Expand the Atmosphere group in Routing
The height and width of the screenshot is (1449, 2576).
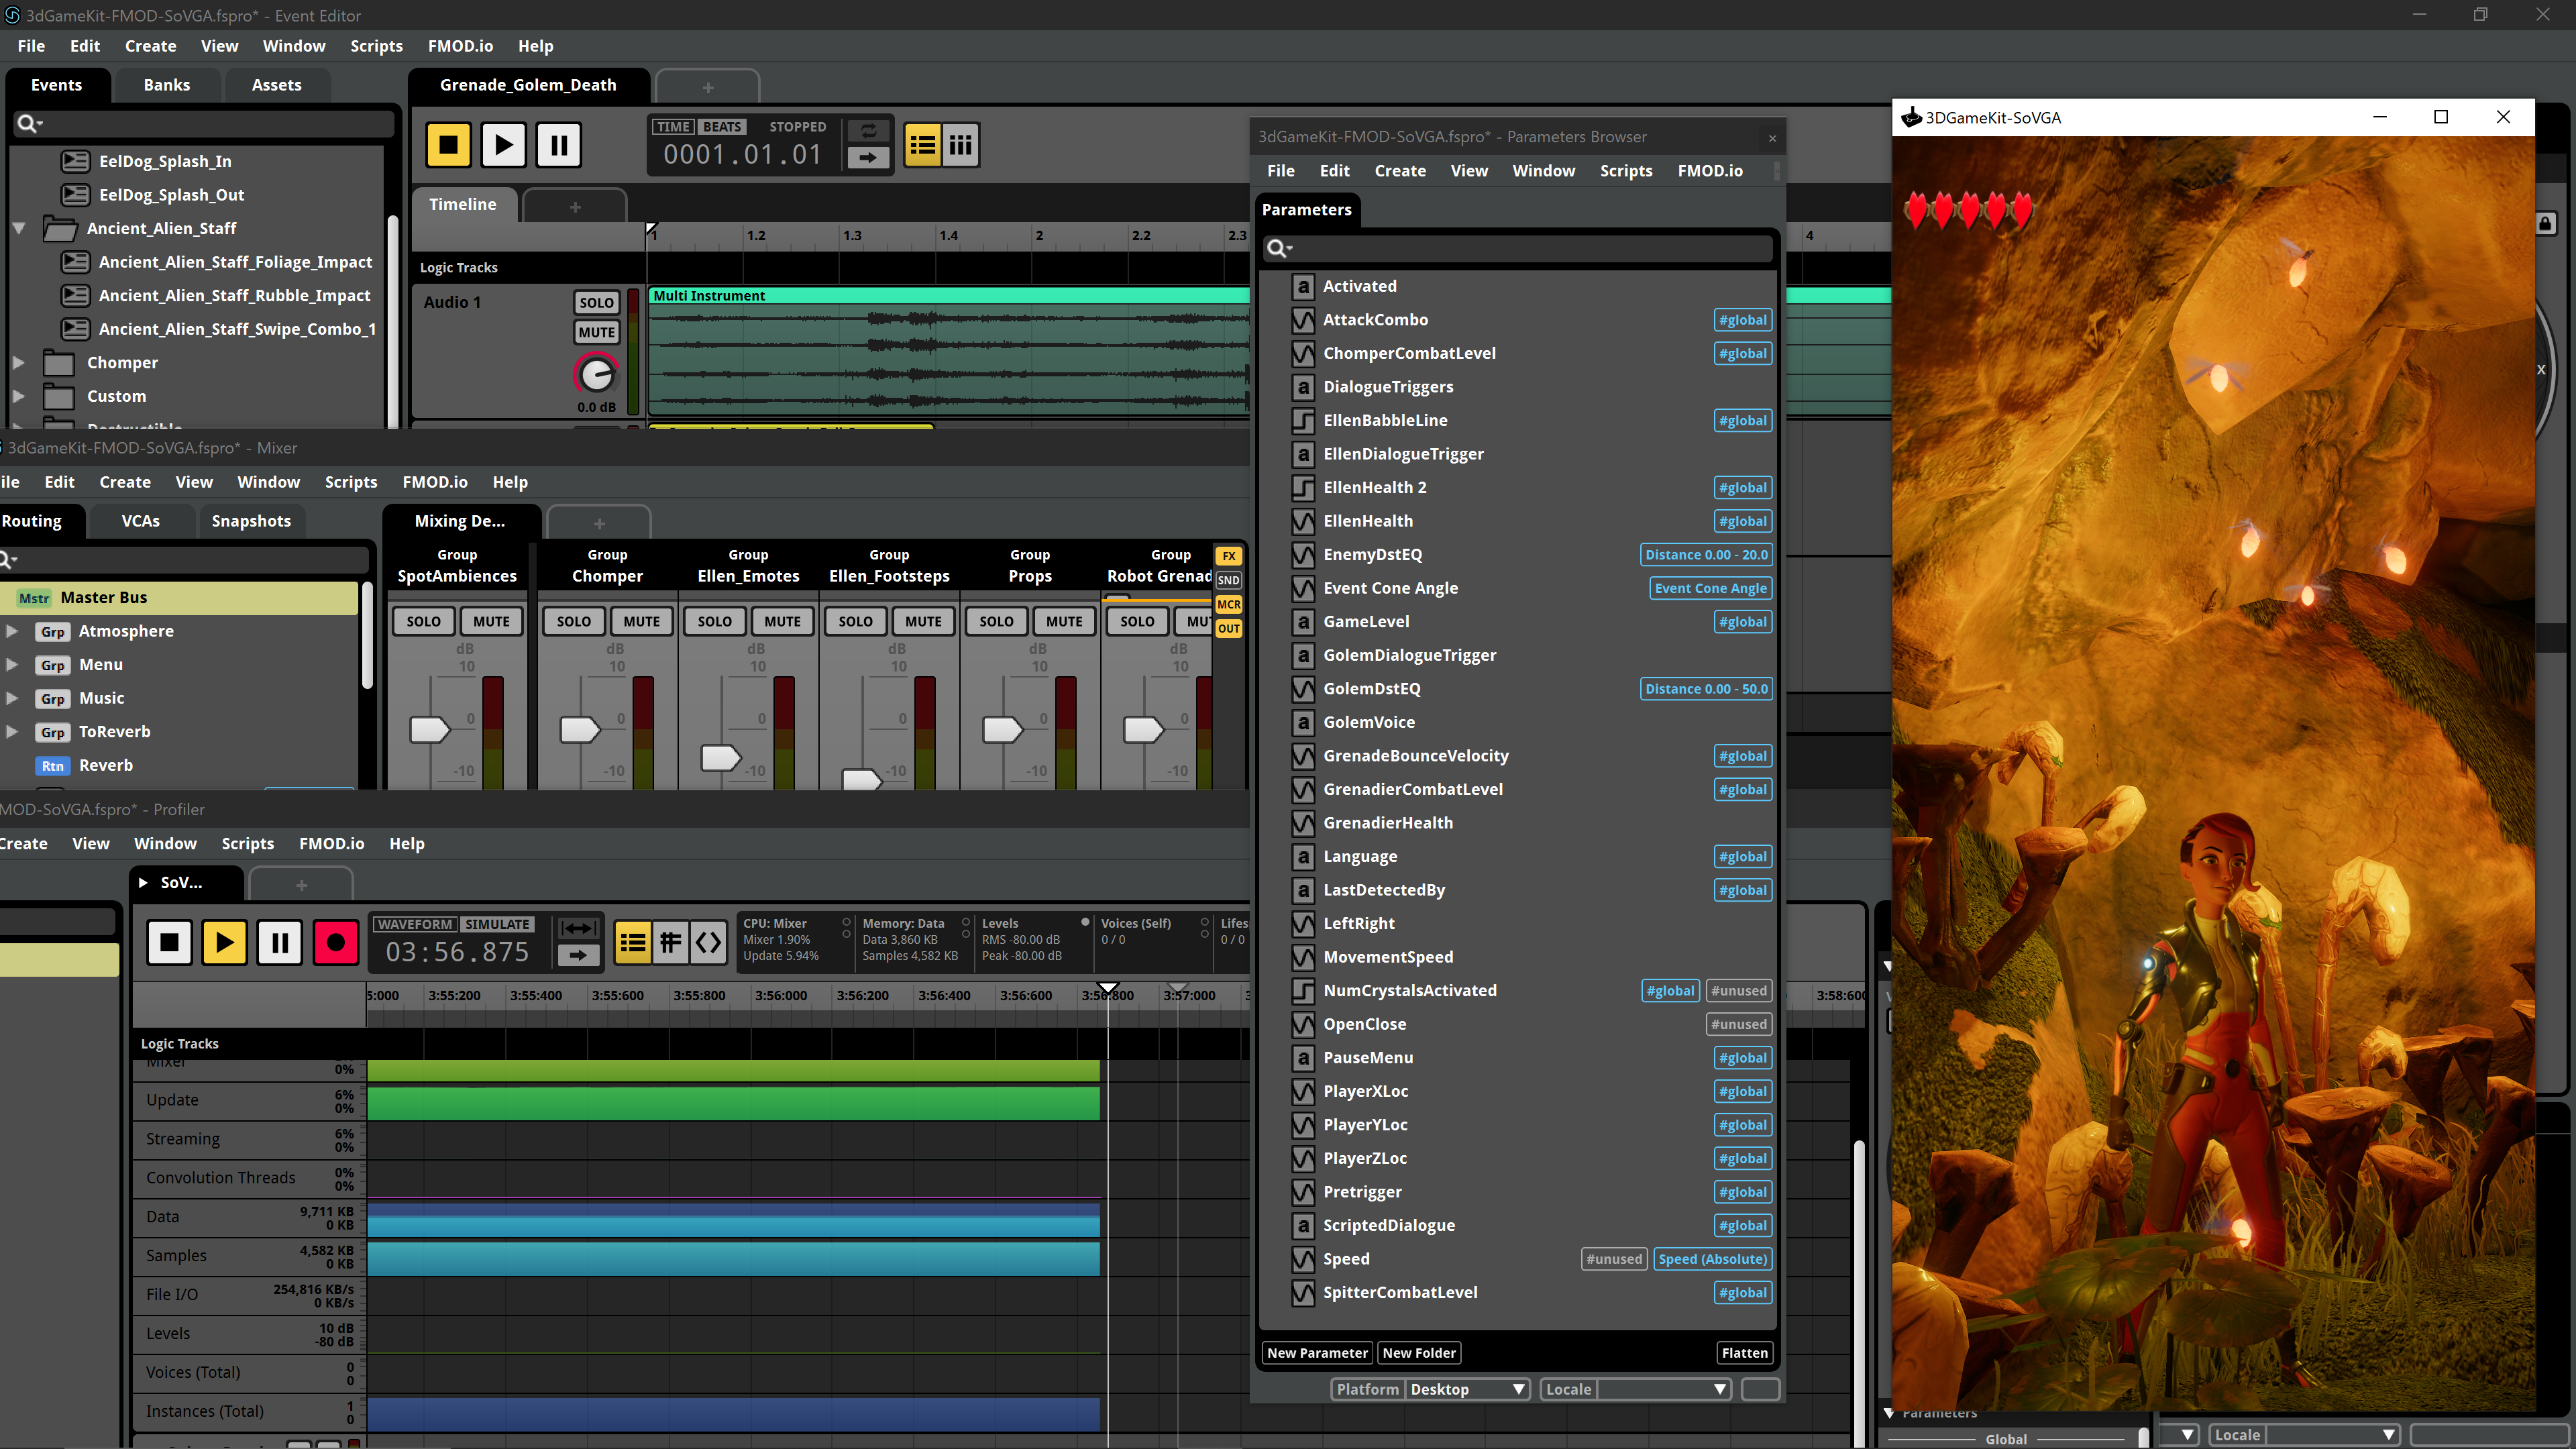(12, 631)
